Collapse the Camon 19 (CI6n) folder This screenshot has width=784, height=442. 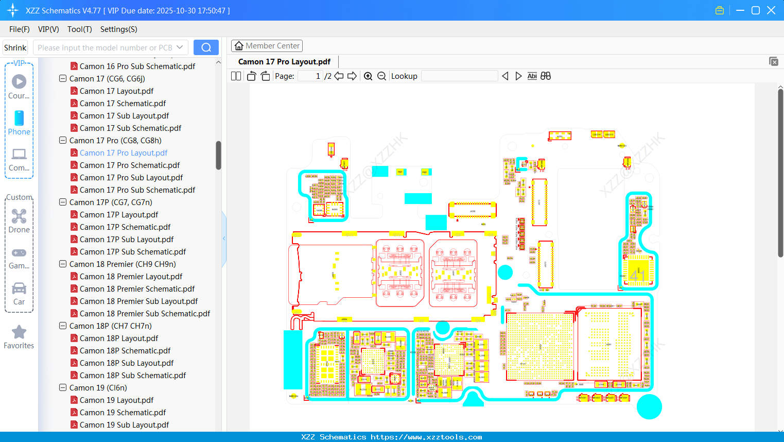[63, 388]
